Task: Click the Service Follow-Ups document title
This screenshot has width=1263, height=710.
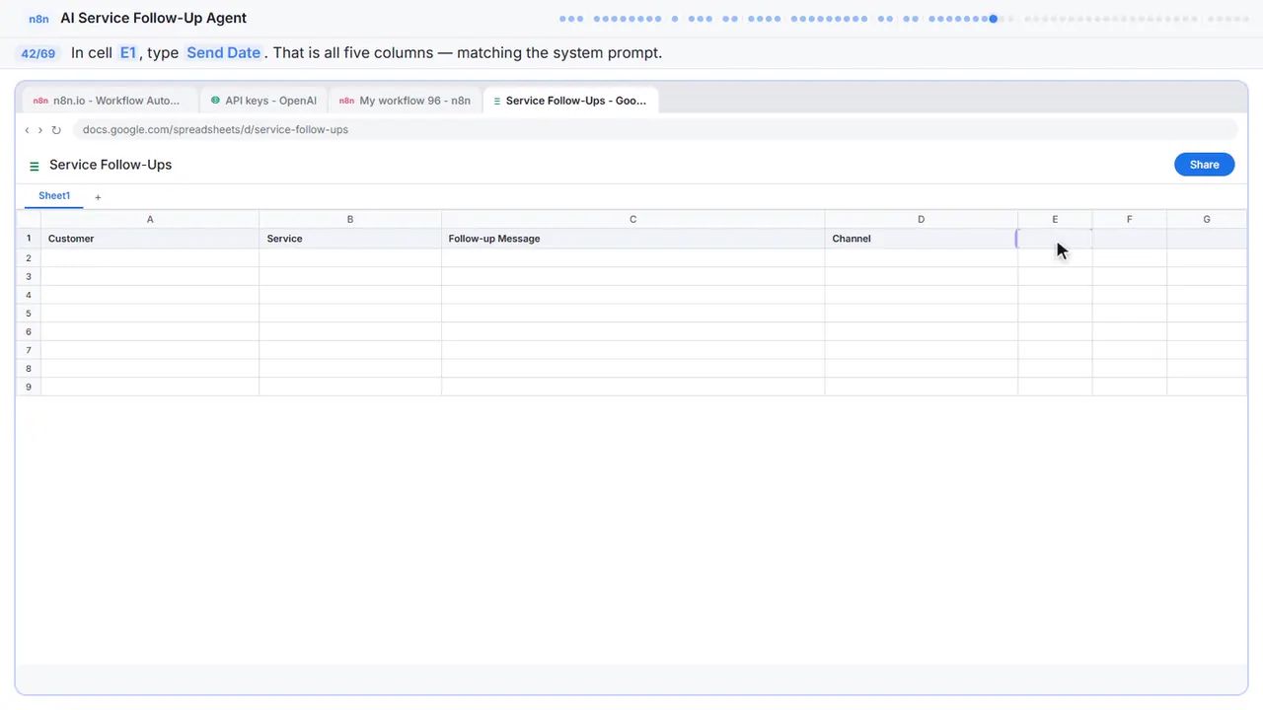Action: pyautogui.click(x=111, y=165)
